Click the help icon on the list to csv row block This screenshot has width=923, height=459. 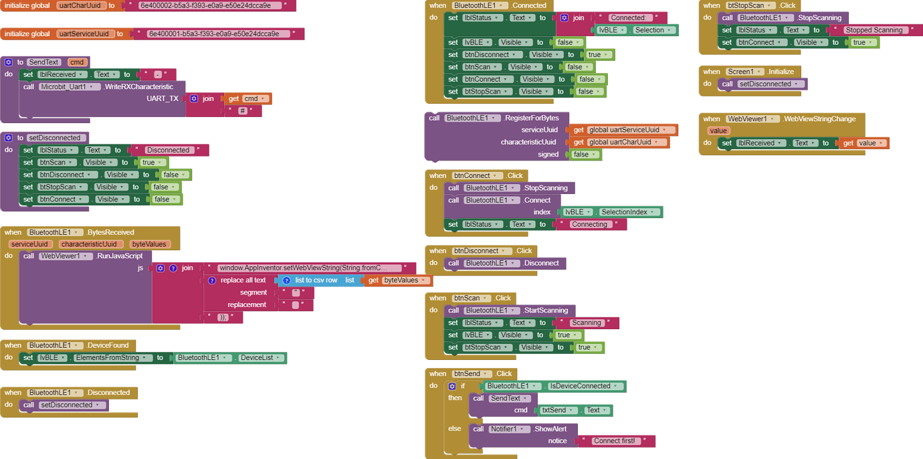(286, 280)
